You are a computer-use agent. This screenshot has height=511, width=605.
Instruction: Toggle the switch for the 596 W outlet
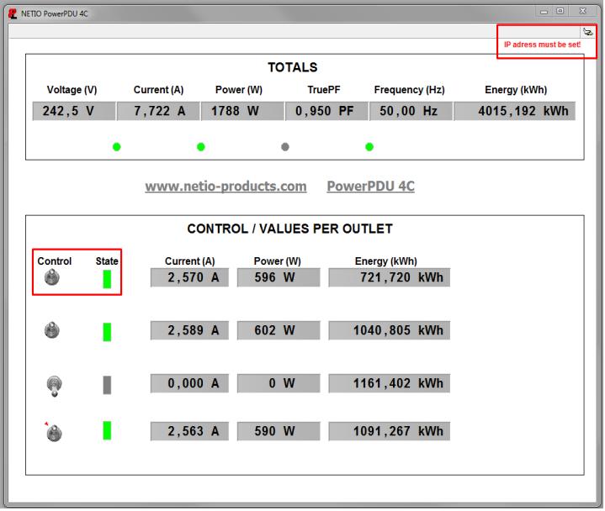click(52, 277)
